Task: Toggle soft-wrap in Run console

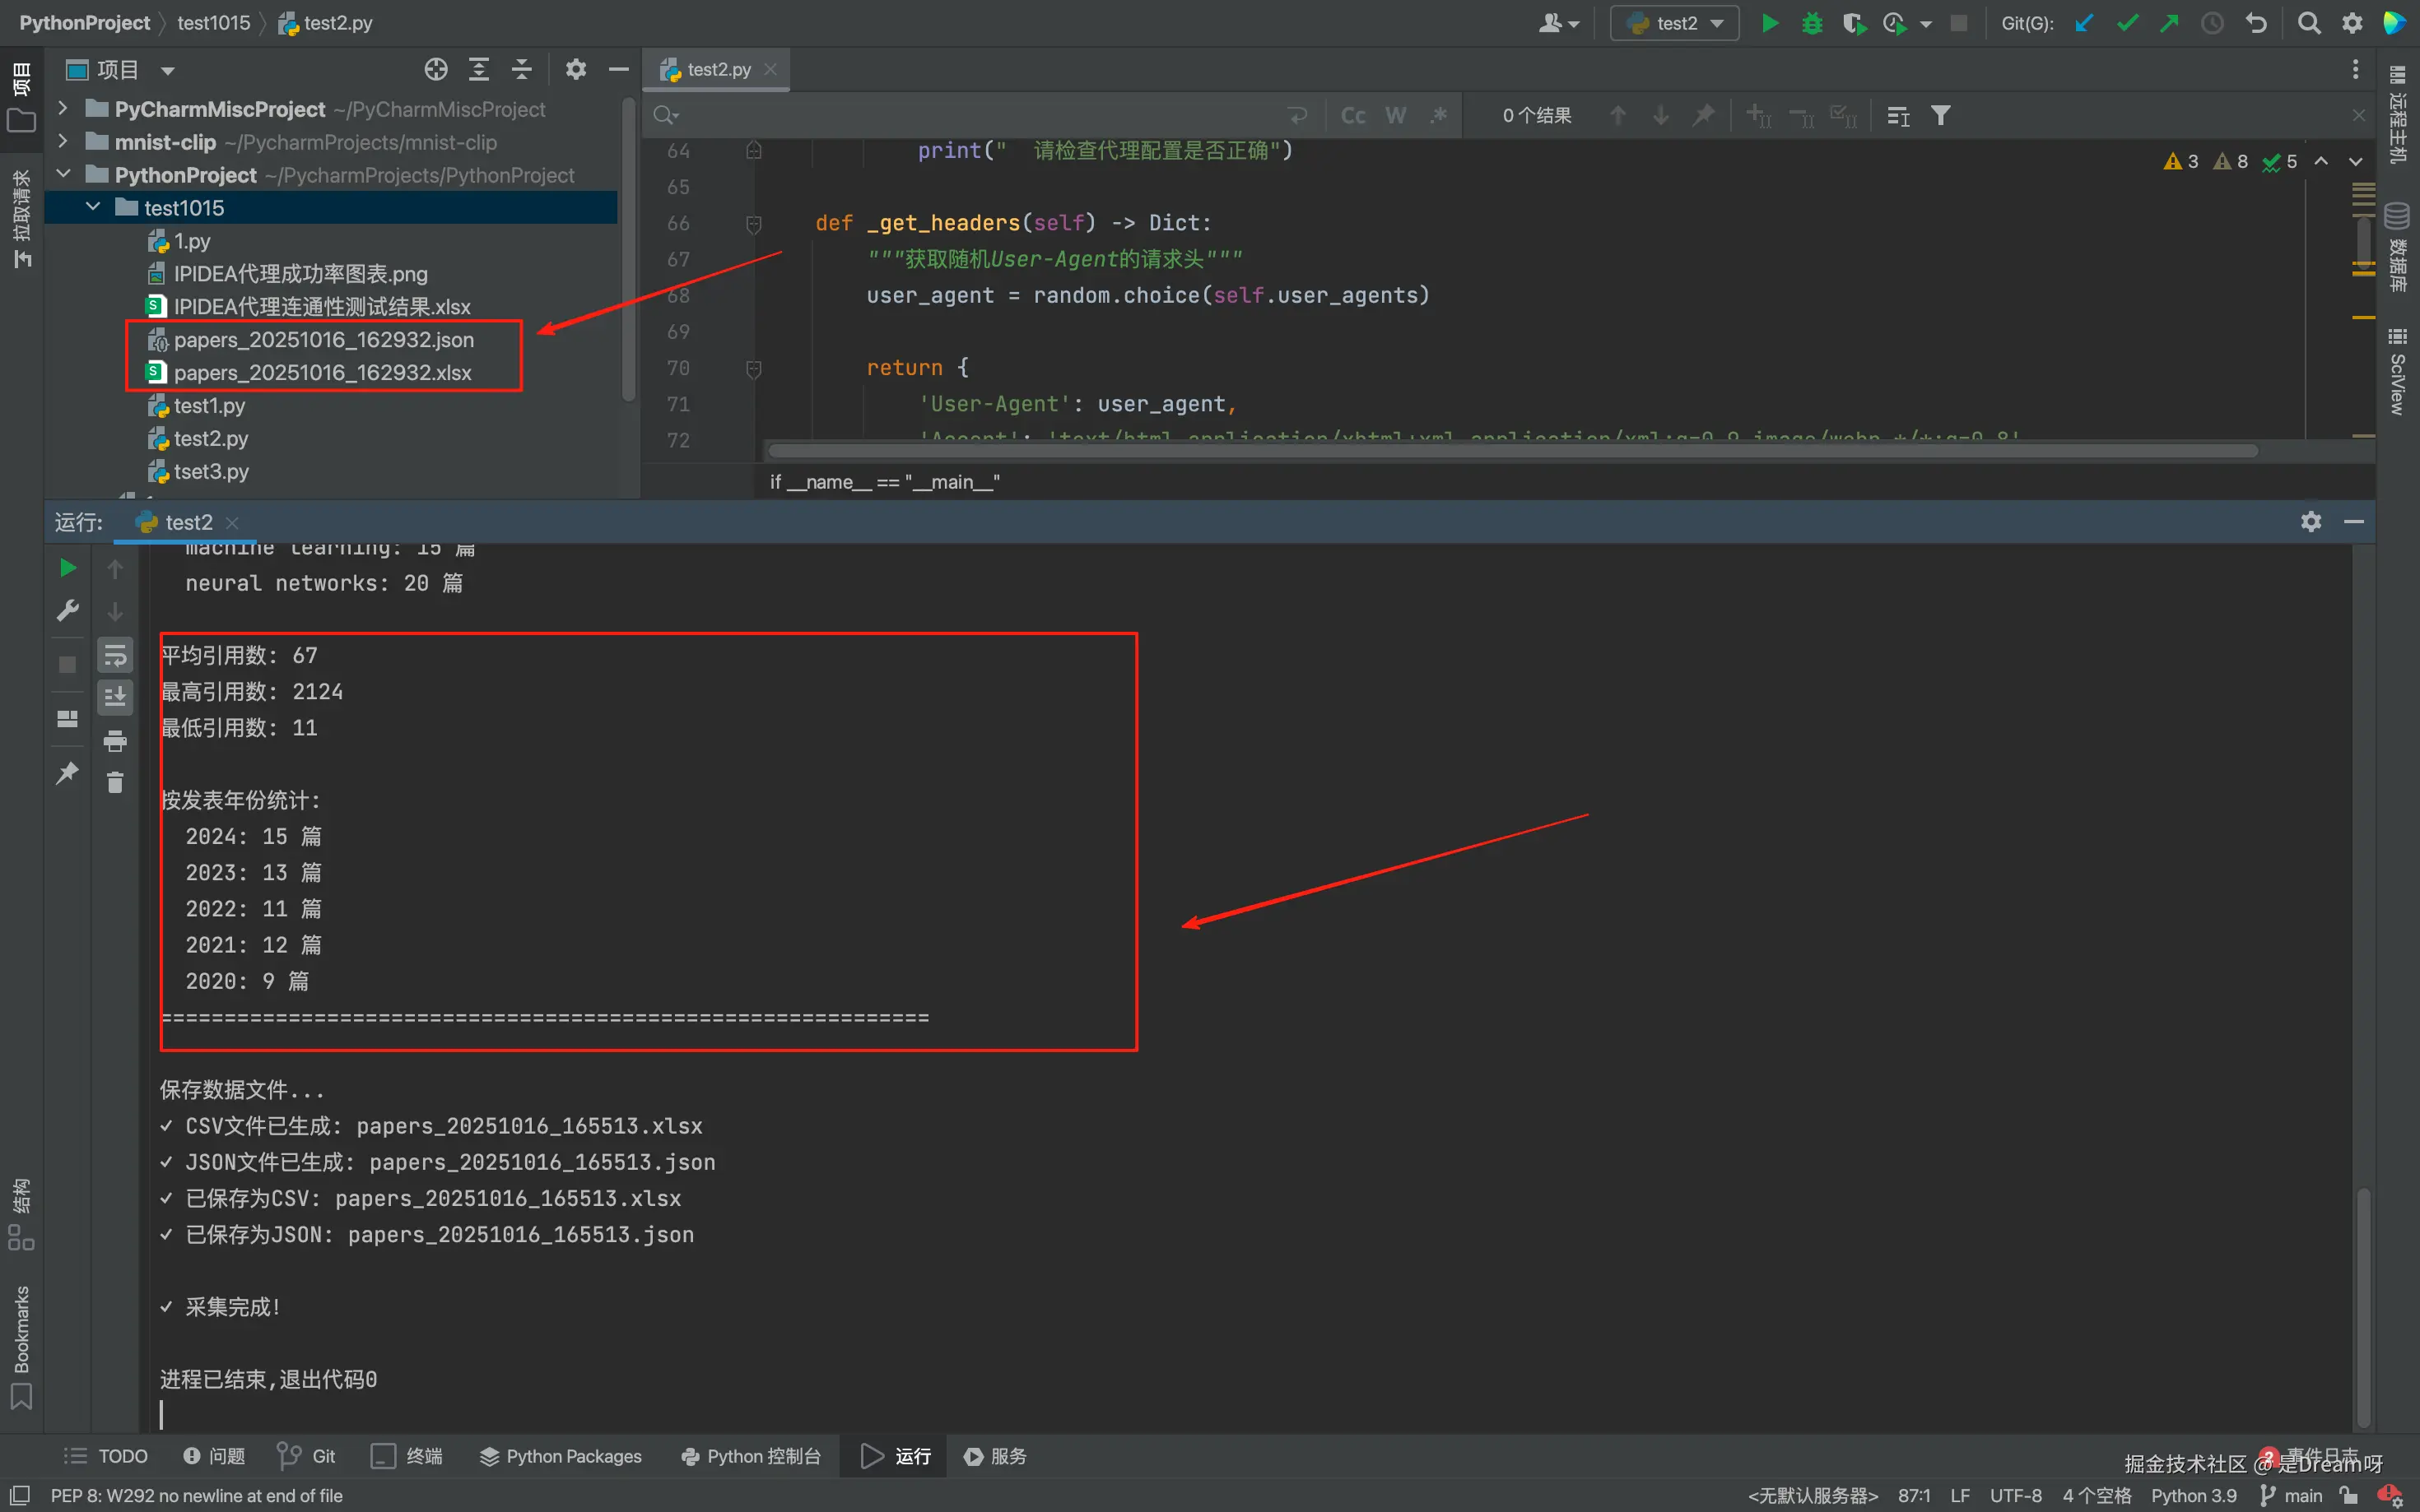Action: [x=115, y=655]
